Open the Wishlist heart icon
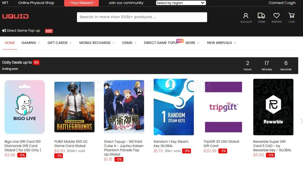This screenshot has height=172, width=303. pos(276,16)
